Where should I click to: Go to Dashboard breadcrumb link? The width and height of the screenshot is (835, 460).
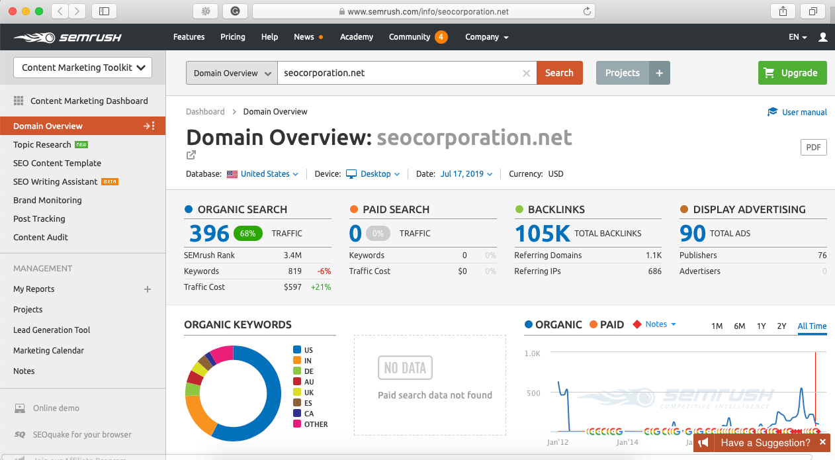205,112
